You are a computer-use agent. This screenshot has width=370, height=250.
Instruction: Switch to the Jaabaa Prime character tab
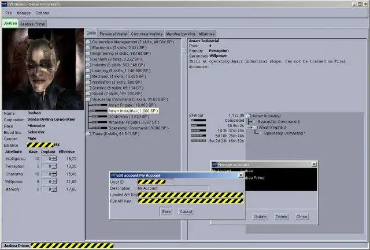[32, 24]
